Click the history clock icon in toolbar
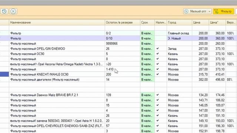237x133 pixels. click(x=4, y=11)
